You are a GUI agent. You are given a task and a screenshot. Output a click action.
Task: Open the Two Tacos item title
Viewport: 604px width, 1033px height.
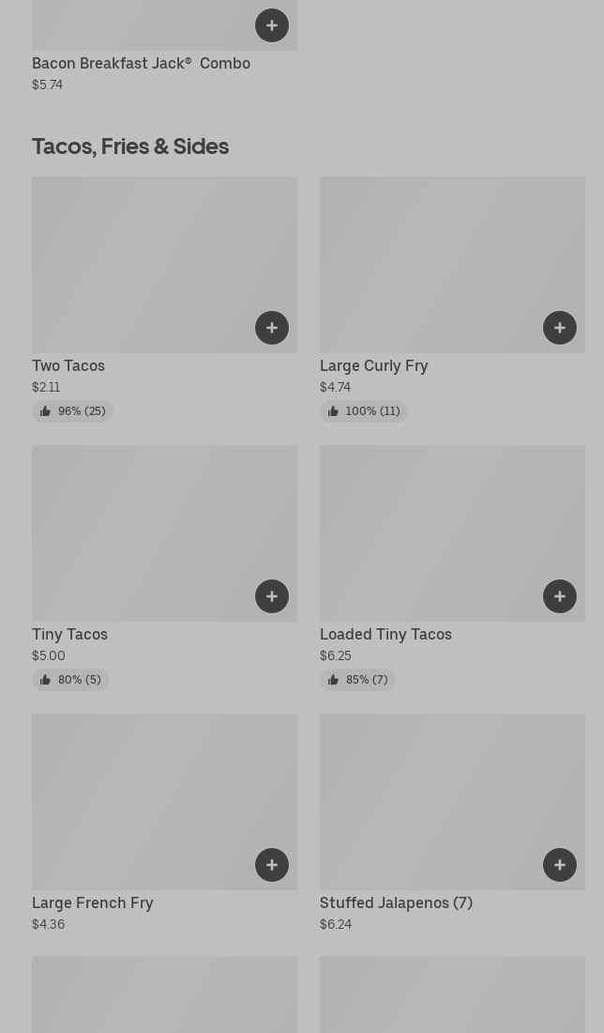[x=68, y=366]
